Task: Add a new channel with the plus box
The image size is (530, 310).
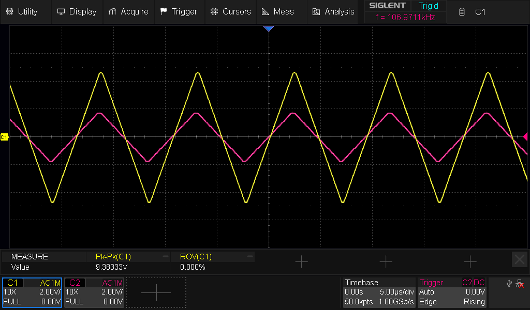Action: tap(156, 292)
